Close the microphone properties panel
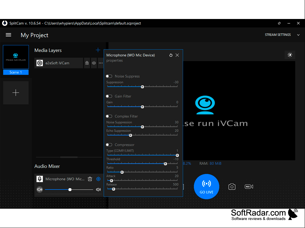 click(177, 55)
